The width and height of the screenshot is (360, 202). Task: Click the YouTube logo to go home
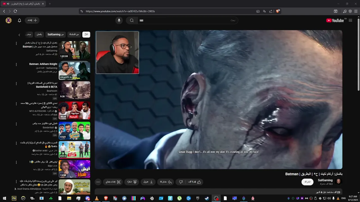(335, 20)
